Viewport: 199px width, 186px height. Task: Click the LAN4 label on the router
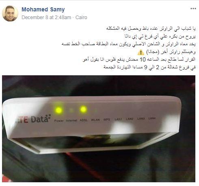(152, 118)
